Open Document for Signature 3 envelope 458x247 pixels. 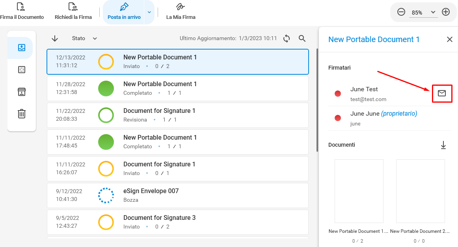pyautogui.click(x=178, y=222)
